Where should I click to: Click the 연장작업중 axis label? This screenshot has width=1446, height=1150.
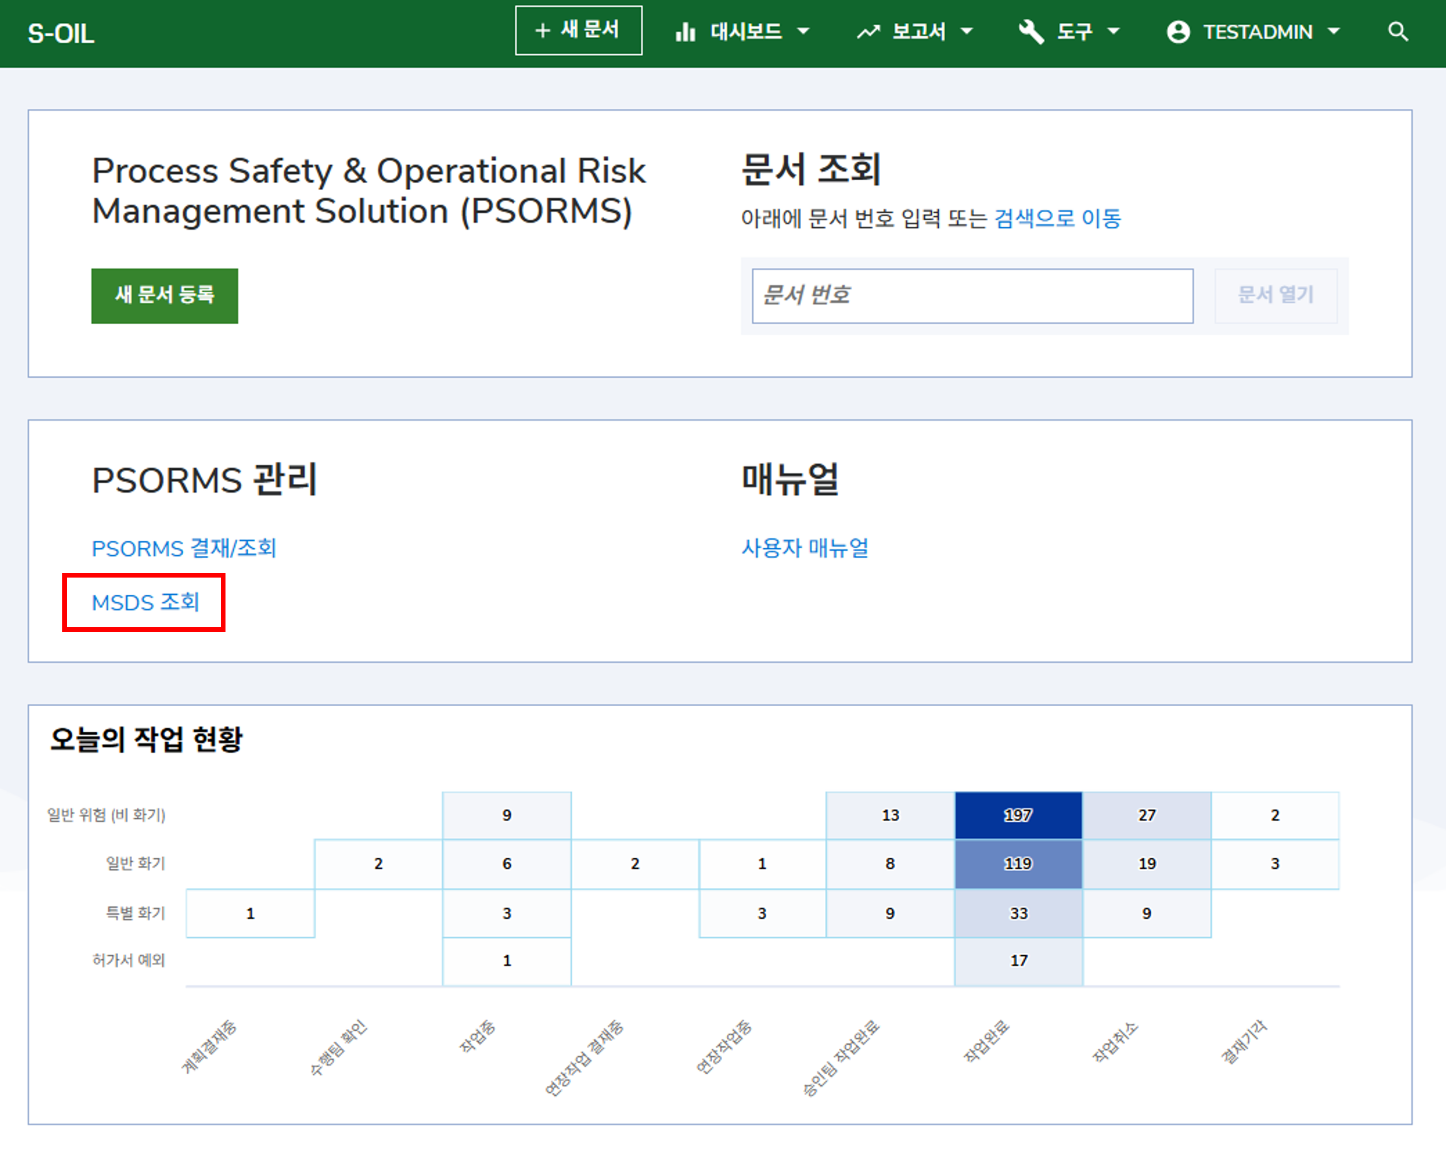(x=723, y=1047)
